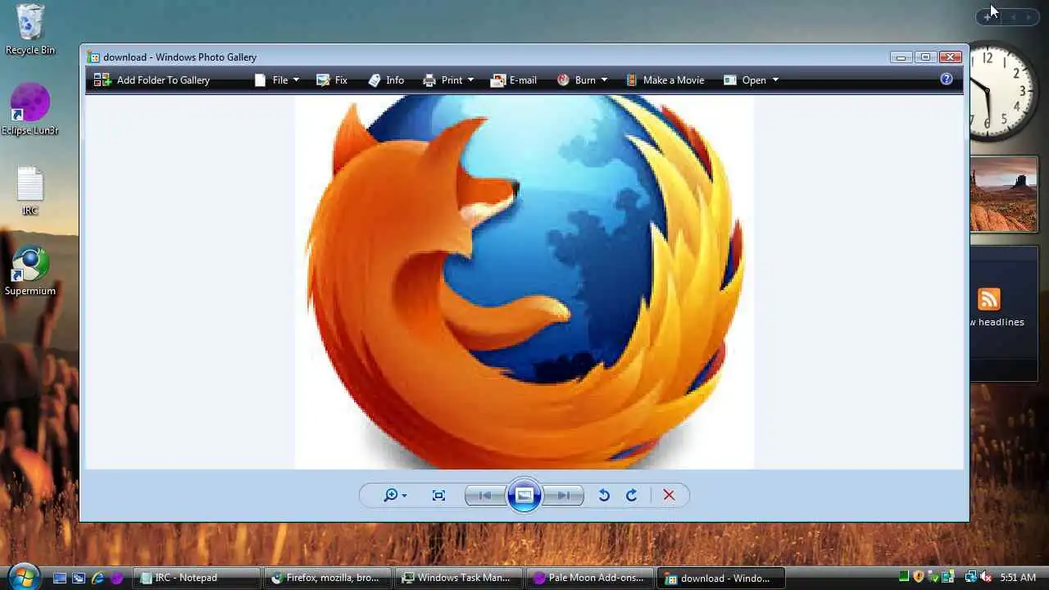Viewport: 1049px width, 590px height.
Task: Switch to Firefox, mozilla taskbar button
Action: 329,578
